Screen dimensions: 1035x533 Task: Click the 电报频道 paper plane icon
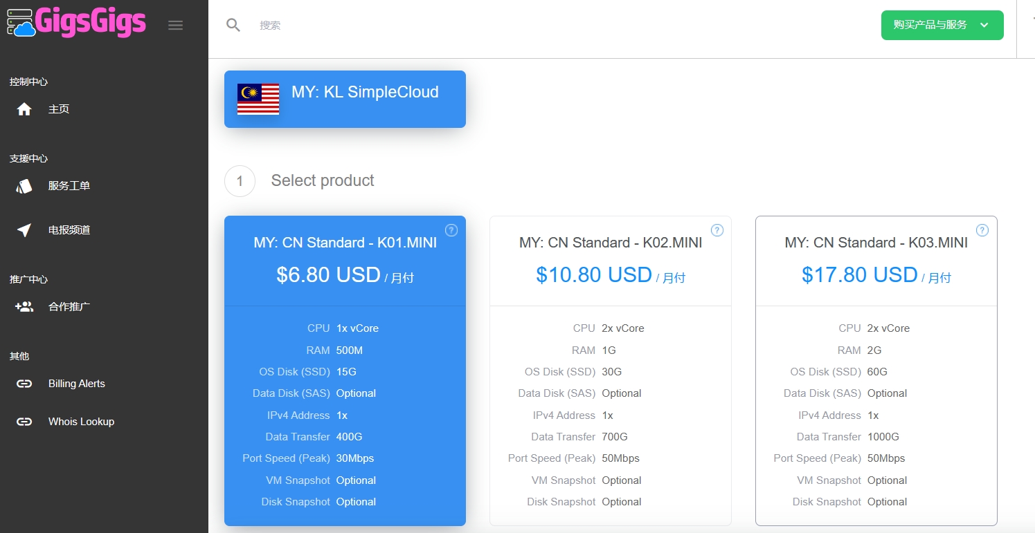[24, 230]
